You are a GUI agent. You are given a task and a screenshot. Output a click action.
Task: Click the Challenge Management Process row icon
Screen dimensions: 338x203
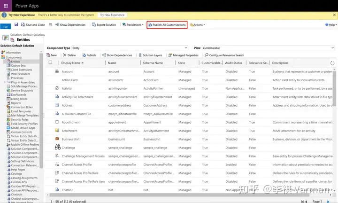(x=57, y=156)
